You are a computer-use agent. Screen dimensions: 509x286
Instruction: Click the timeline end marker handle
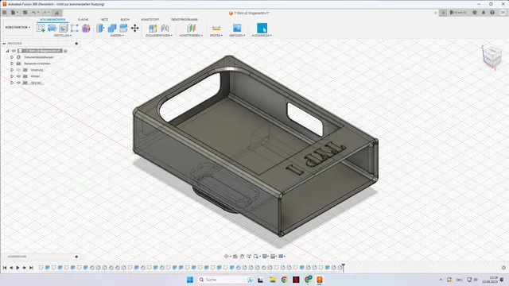tap(343, 267)
